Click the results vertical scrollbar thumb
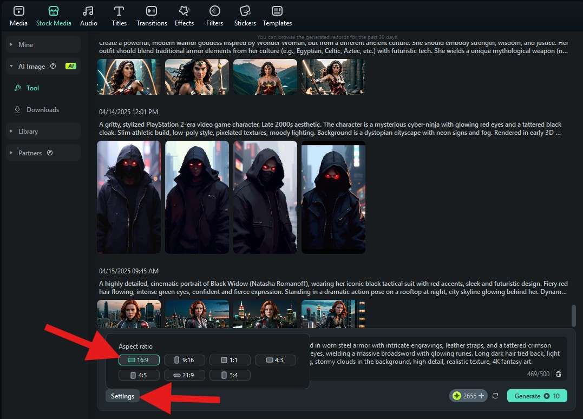Screen dimensions: 583x419 [574, 316]
